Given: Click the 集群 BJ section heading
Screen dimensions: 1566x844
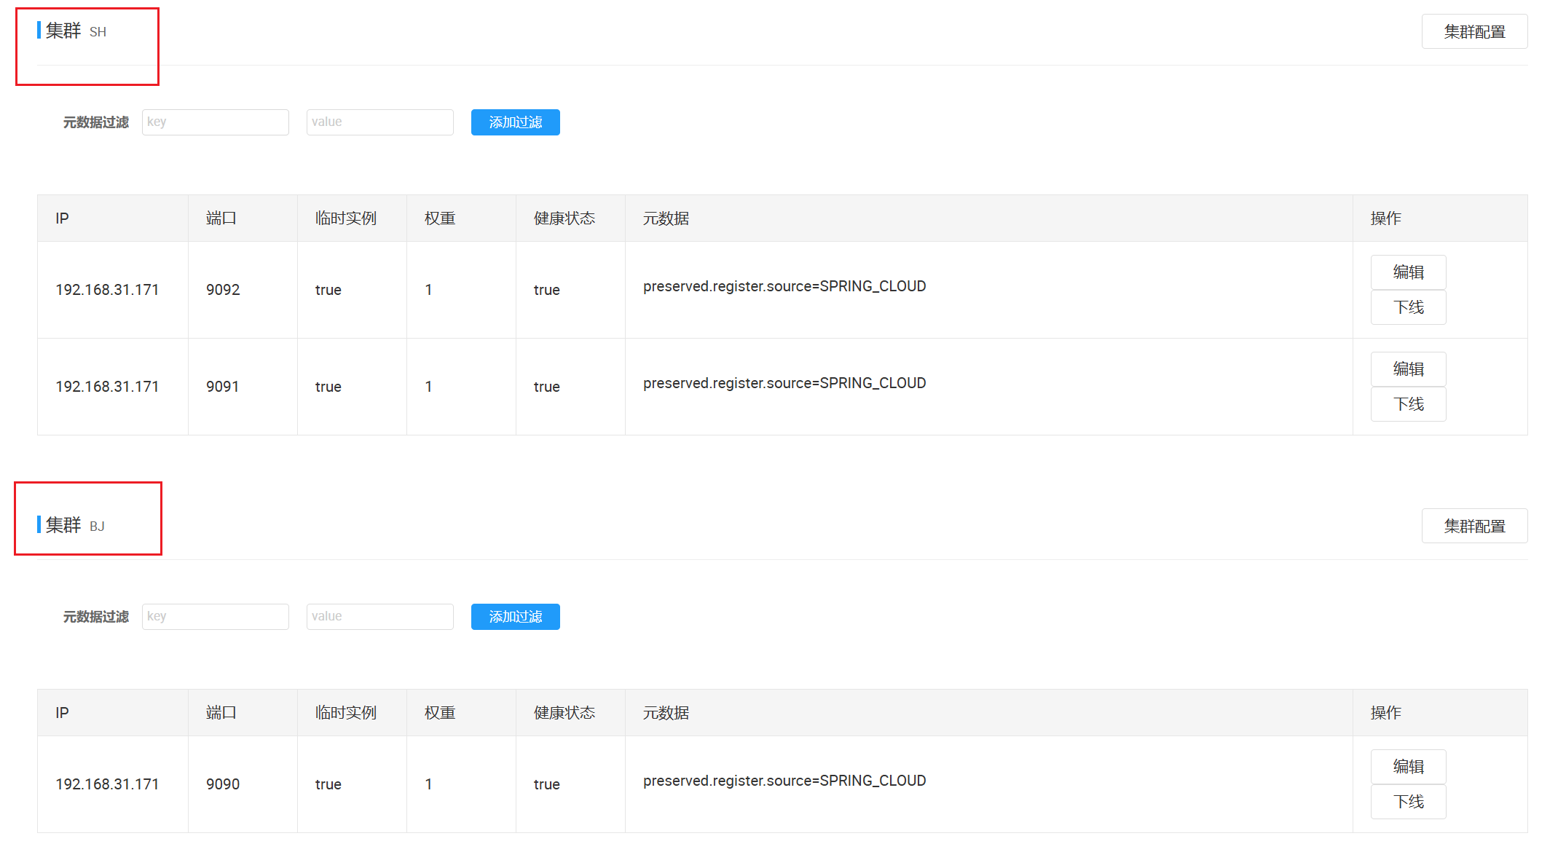Looking at the screenshot, I should (x=74, y=525).
